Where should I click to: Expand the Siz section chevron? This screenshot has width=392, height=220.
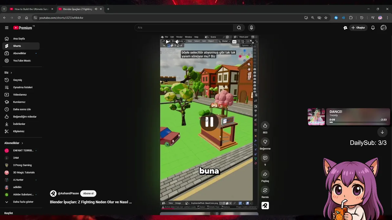[x=11, y=73]
